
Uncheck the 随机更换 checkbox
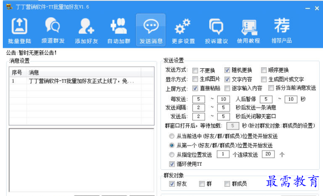click(227, 70)
